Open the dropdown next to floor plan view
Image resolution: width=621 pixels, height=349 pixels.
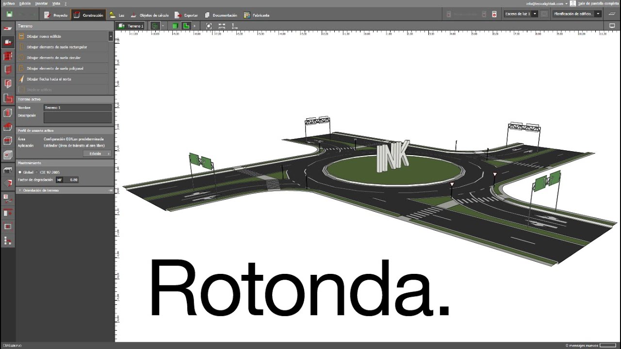point(163,26)
